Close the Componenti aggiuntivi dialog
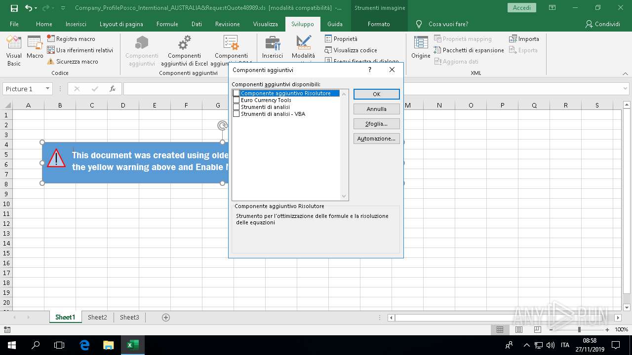This screenshot has height=355, width=632. (x=392, y=70)
